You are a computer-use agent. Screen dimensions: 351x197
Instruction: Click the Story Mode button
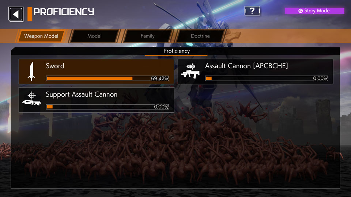[314, 11]
